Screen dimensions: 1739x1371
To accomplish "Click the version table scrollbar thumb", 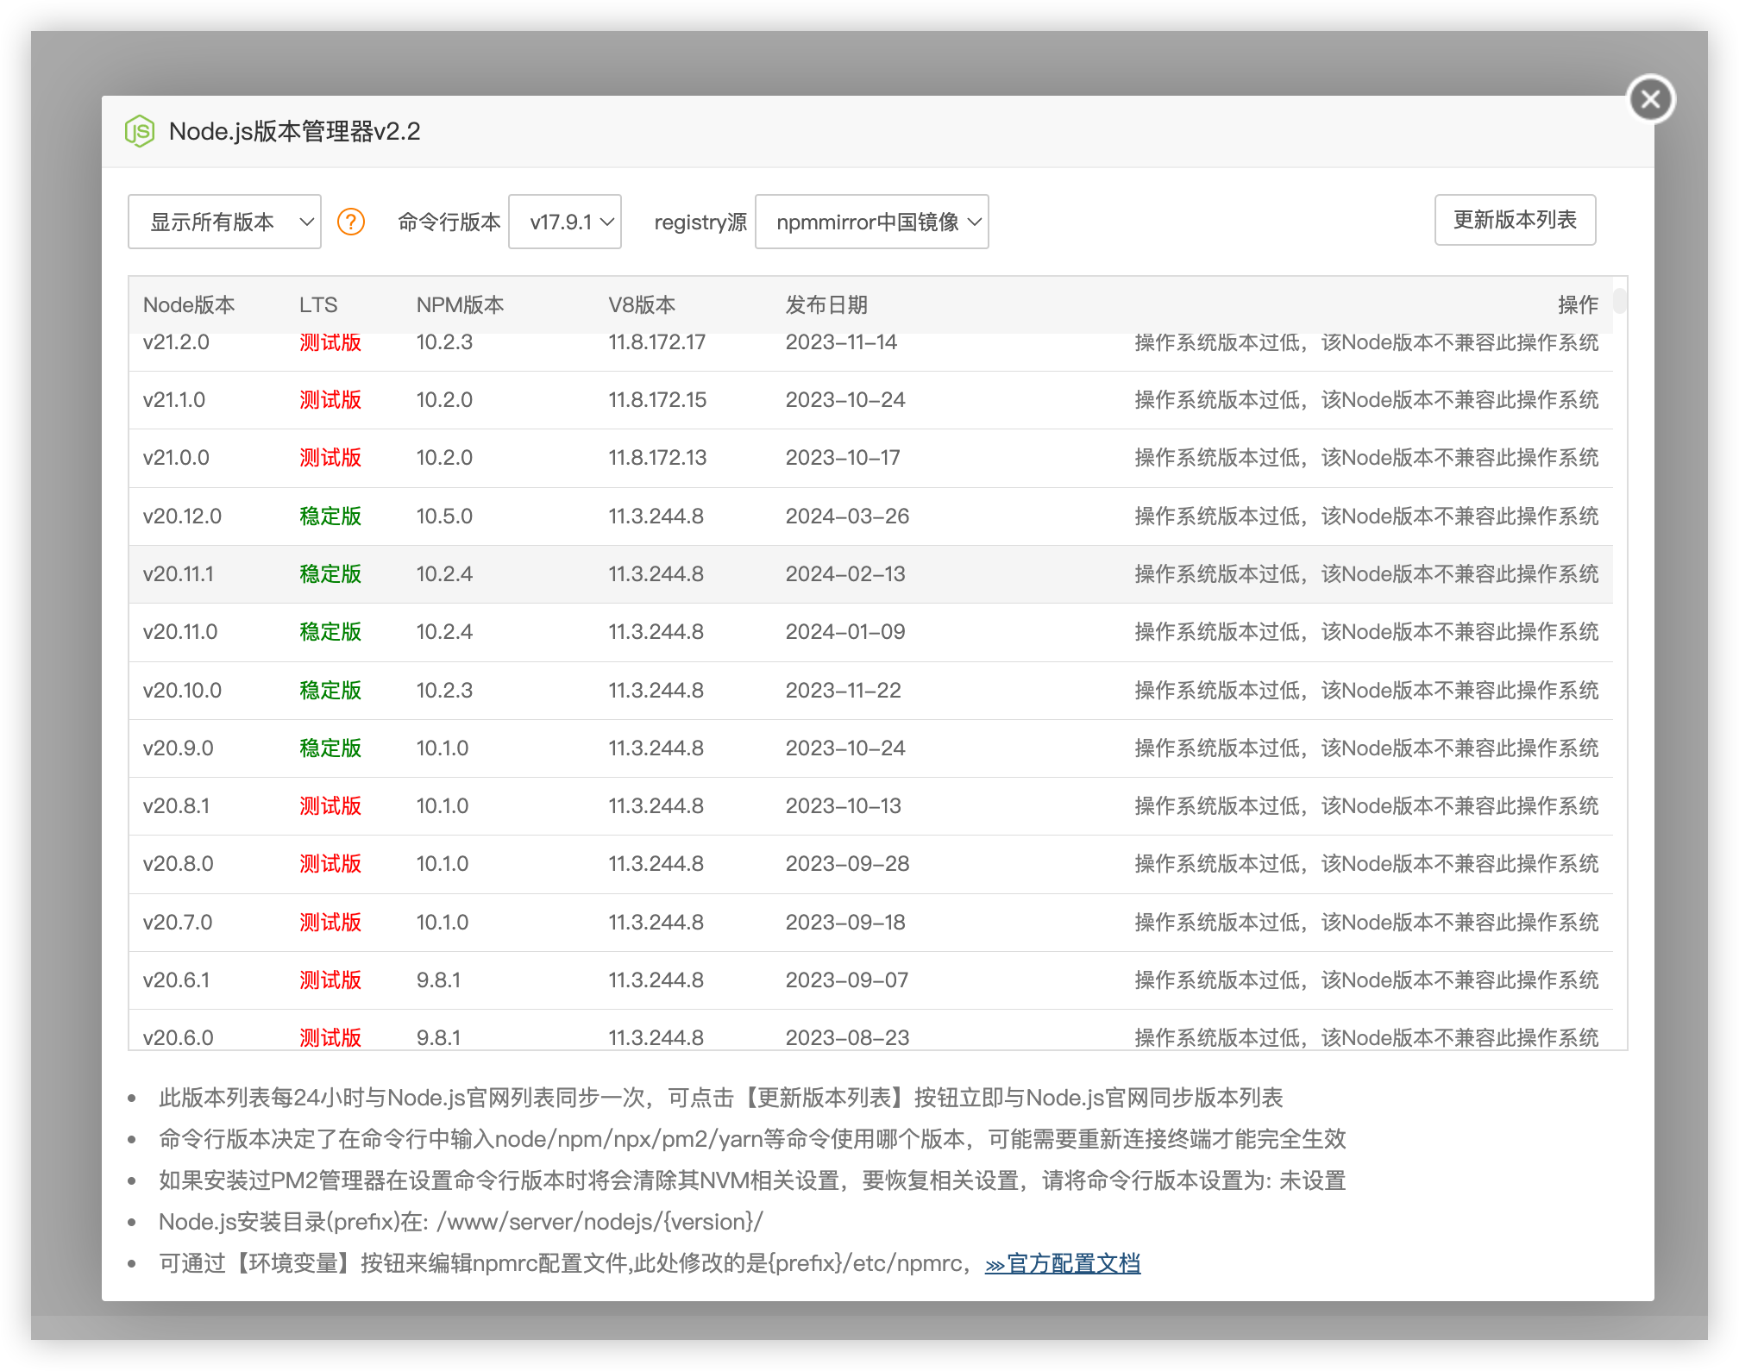I will tap(1620, 301).
